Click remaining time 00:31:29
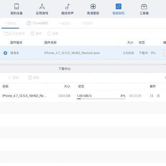This screenshot has height=166, width=166. pos(135,96)
